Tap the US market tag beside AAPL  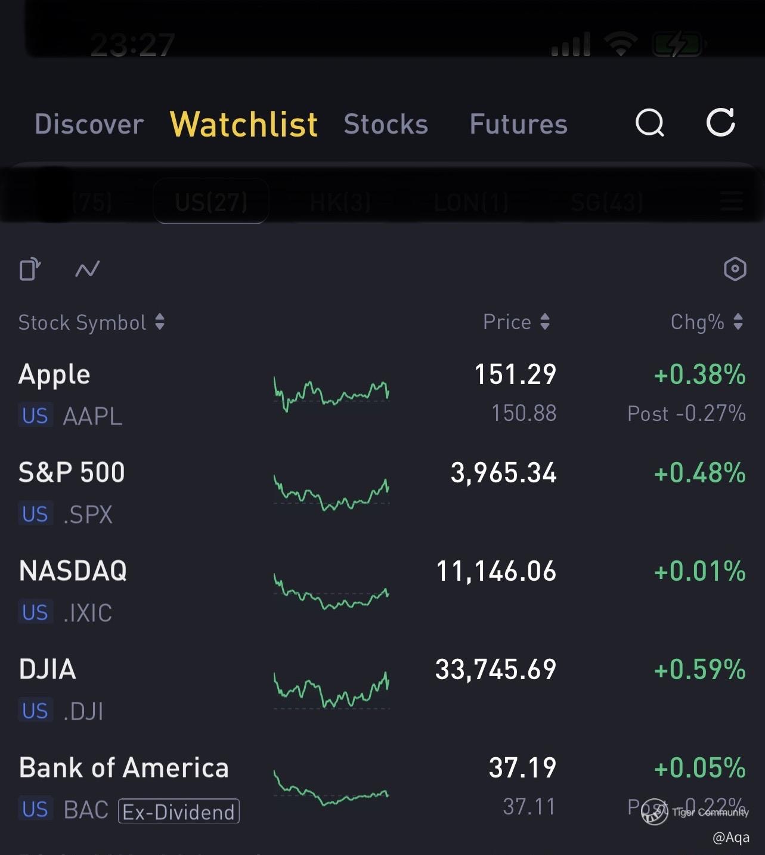coord(35,416)
